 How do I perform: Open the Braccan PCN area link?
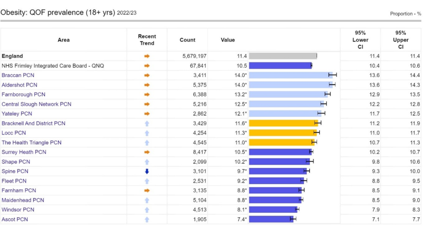click(x=18, y=75)
